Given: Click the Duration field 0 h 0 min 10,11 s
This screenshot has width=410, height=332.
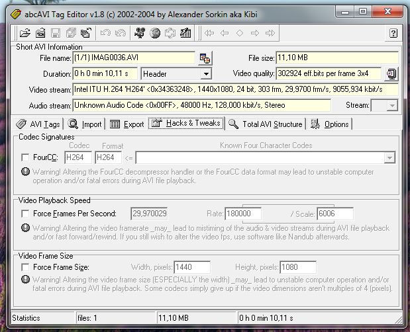Looking at the screenshot, I should click(x=105, y=74).
